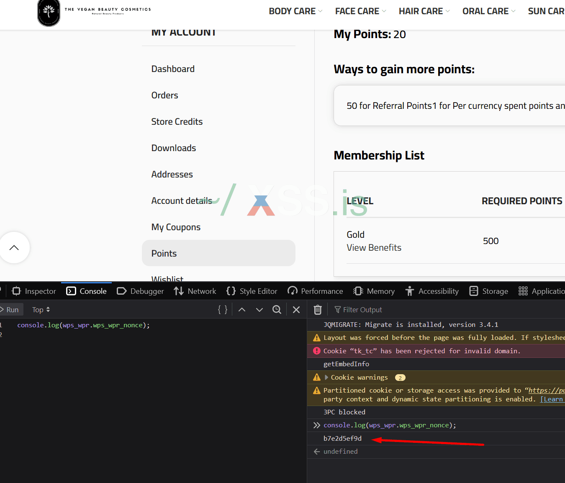Switch to the Network tab
The width and height of the screenshot is (565, 483).
(x=195, y=291)
